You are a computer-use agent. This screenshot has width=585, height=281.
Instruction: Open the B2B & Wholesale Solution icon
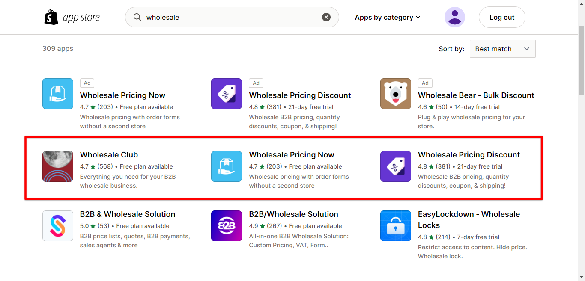(x=58, y=226)
